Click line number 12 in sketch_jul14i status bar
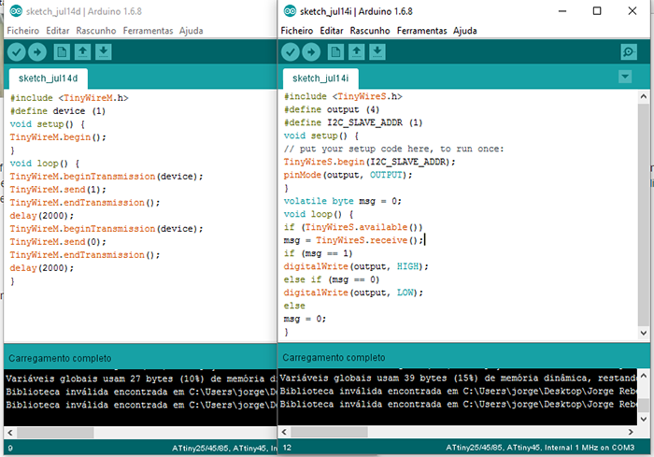654x457 pixels. [x=287, y=448]
